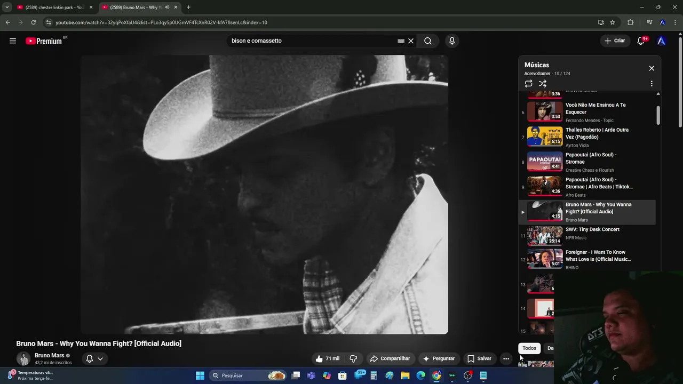Open the browser extensions puzzle icon

pyautogui.click(x=631, y=22)
